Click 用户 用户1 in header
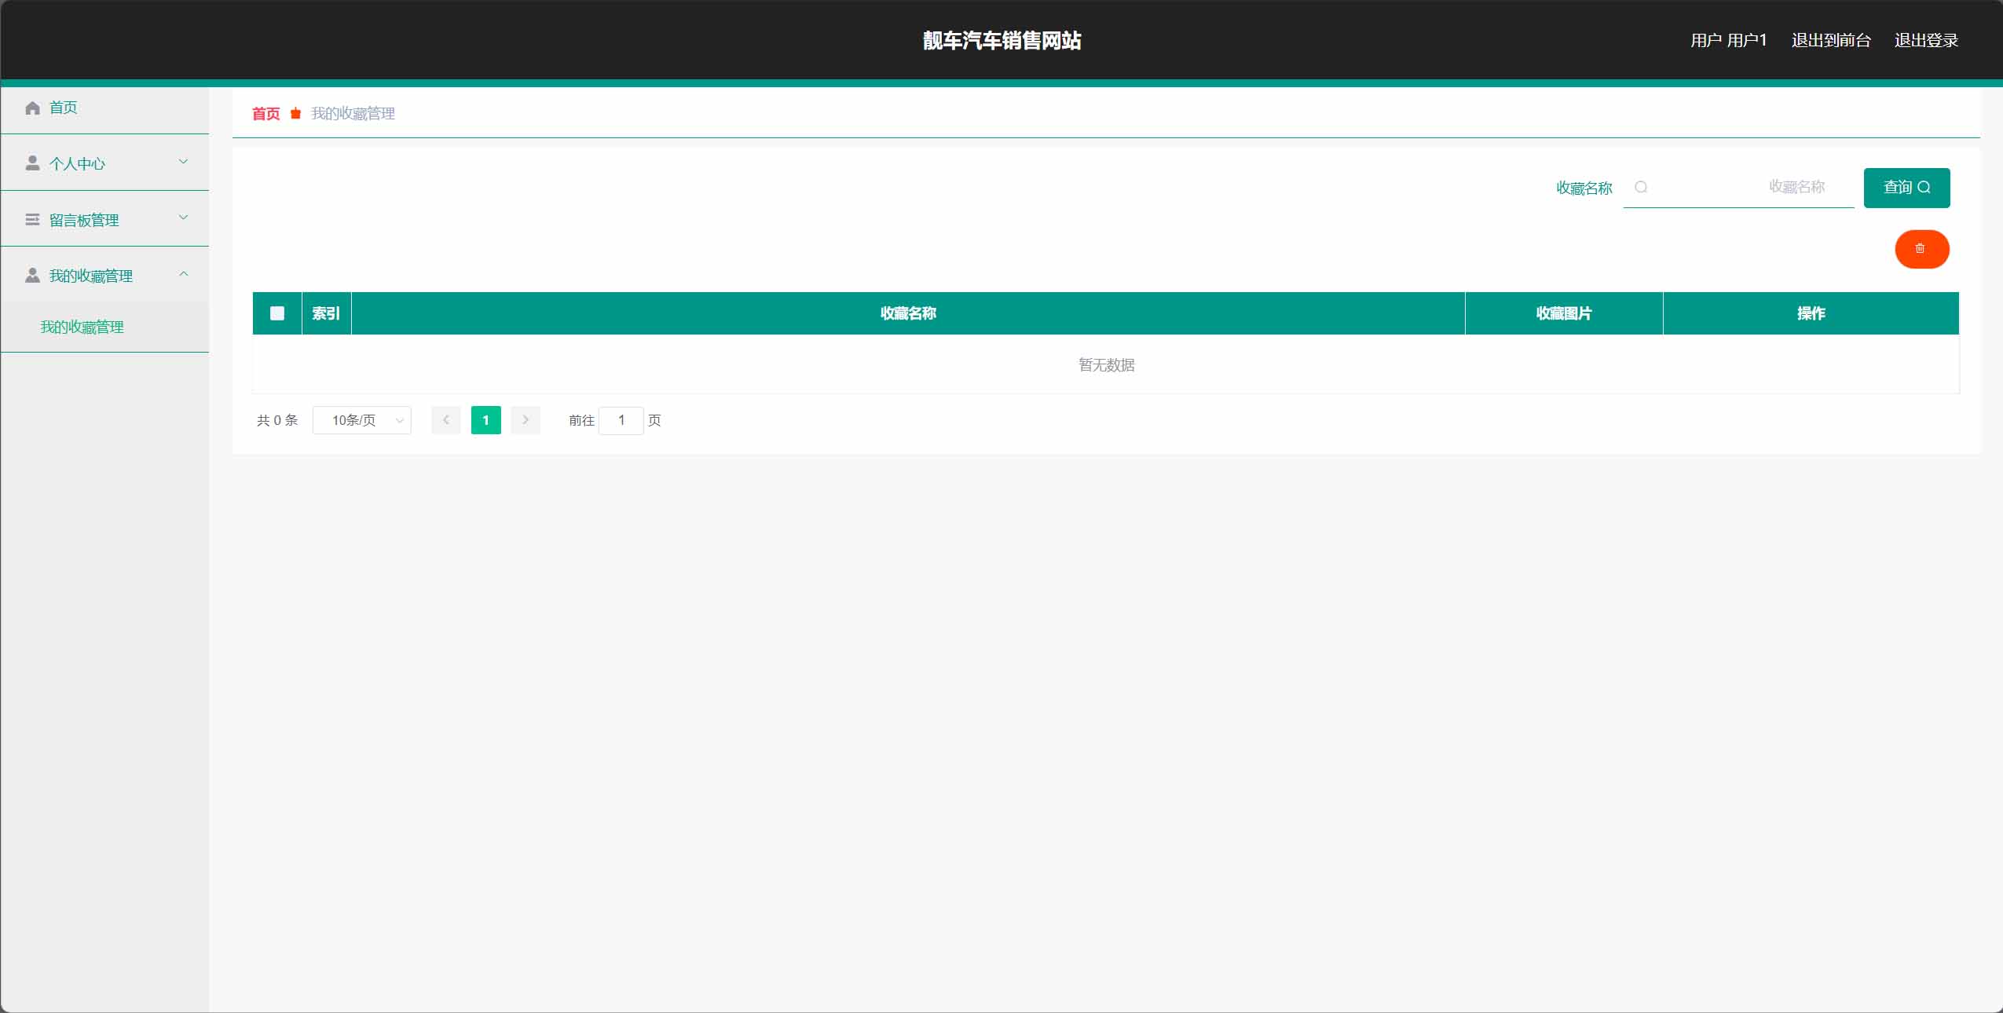The width and height of the screenshot is (2003, 1013). tap(1728, 40)
